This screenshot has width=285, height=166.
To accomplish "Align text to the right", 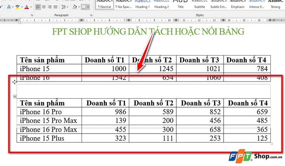I will [50, 7].
